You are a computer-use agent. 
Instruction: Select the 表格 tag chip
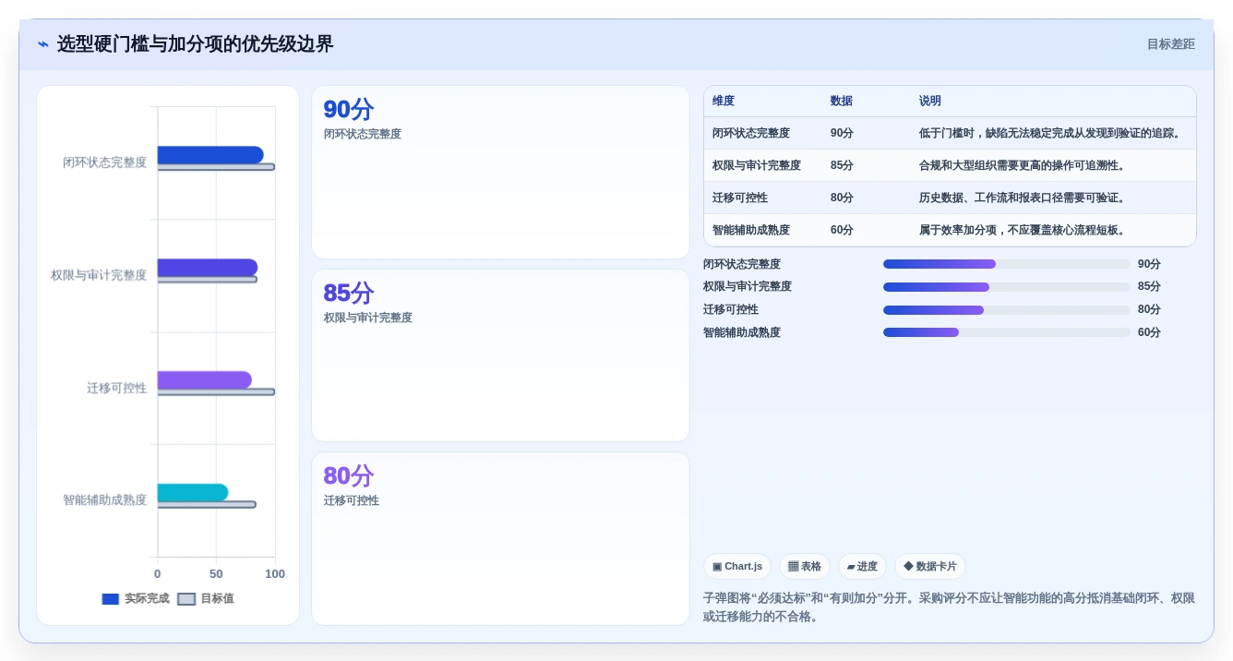point(805,566)
